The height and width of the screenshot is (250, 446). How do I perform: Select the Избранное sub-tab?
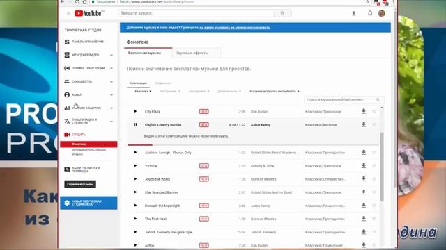(x=162, y=83)
